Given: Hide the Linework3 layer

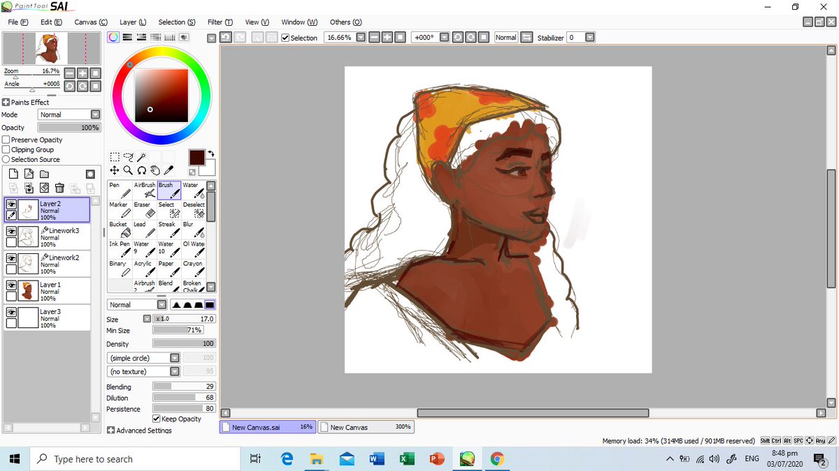Looking at the screenshot, I should 11,231.
